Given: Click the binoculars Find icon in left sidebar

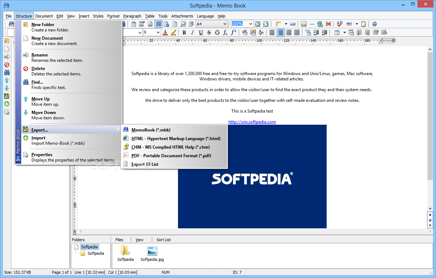Looking at the screenshot, I should pyautogui.click(x=6, y=73).
